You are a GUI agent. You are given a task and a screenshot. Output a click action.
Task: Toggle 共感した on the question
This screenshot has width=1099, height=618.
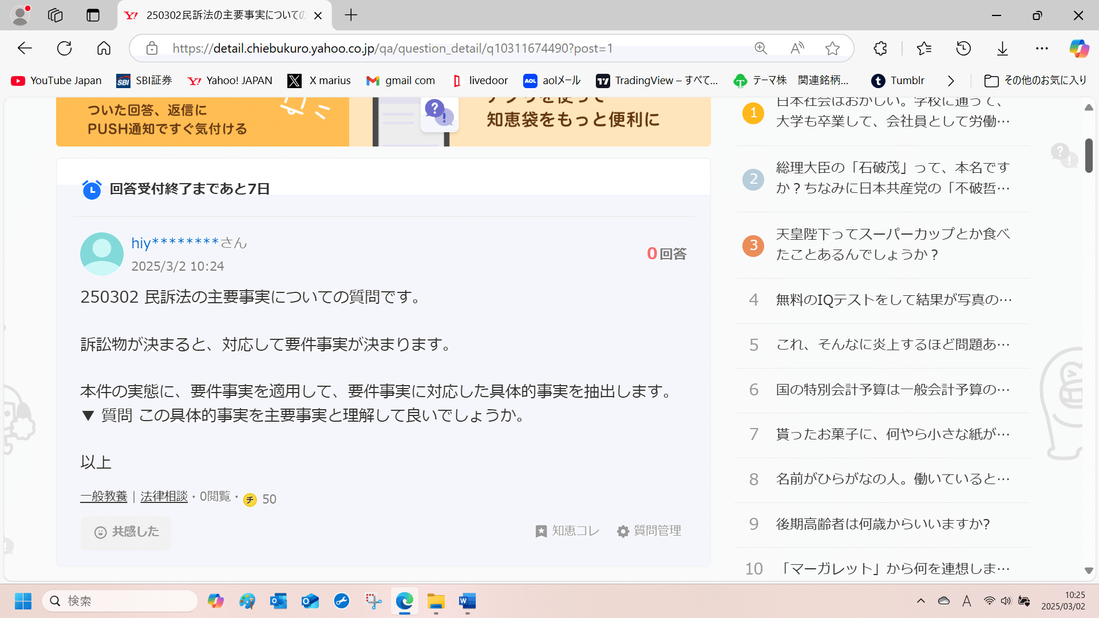125,532
